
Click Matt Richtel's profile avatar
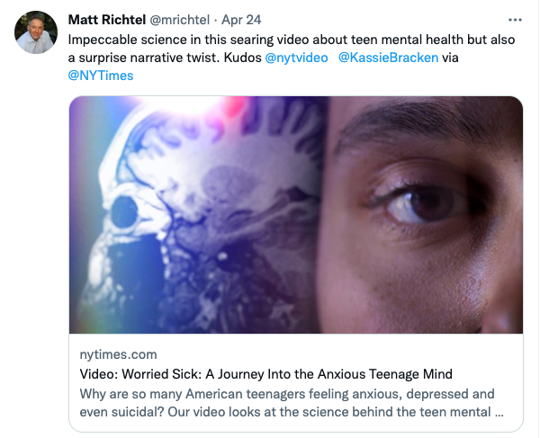pos(36,32)
